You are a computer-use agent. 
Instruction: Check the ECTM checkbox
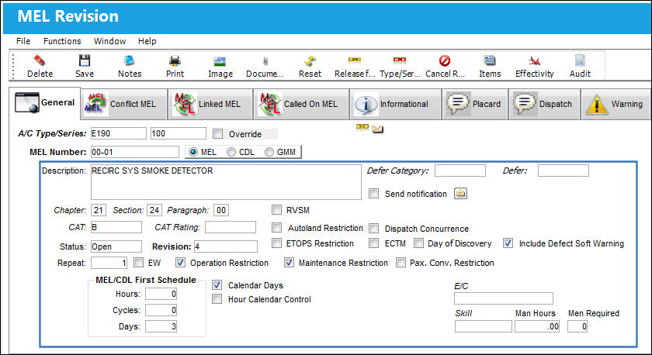(x=374, y=243)
